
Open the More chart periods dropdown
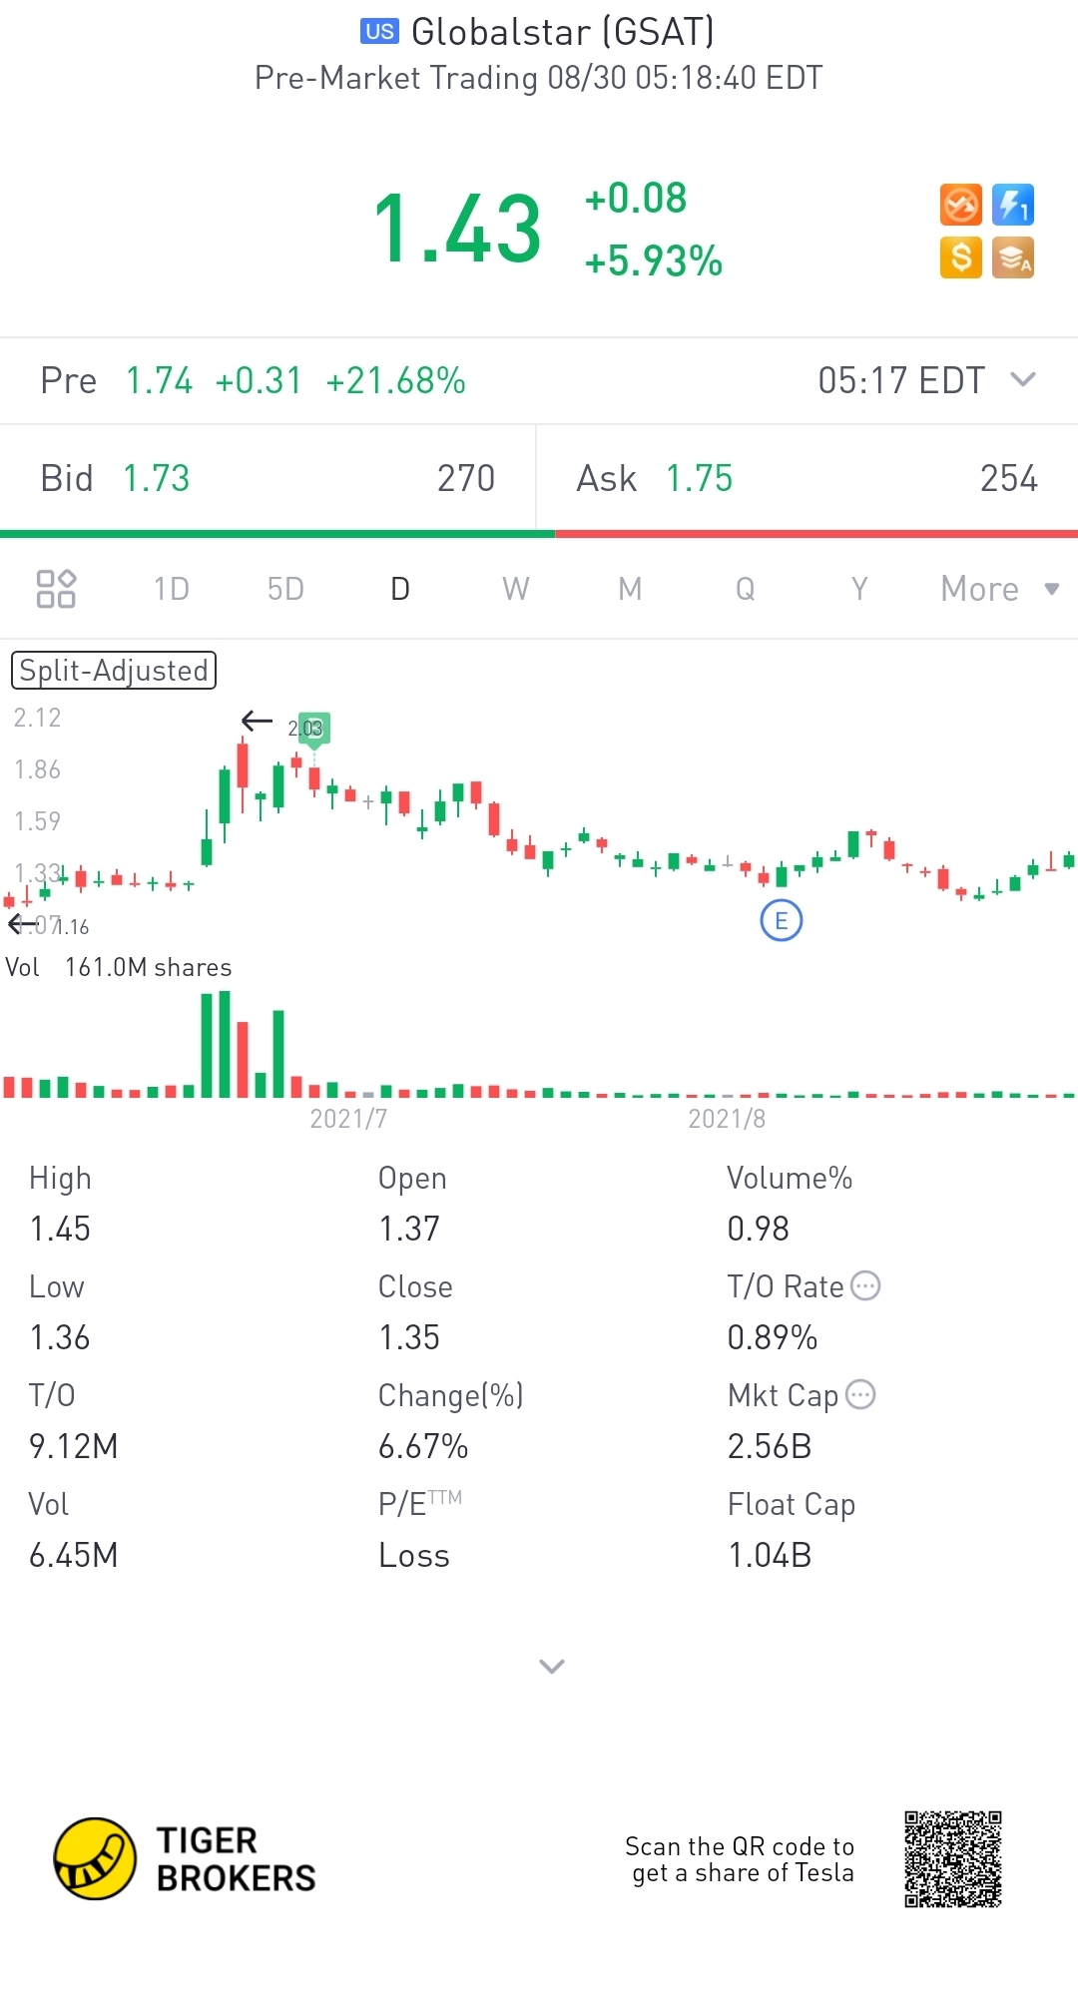(x=1000, y=589)
